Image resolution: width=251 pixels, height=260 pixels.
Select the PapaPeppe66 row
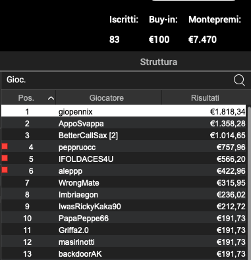tap(124, 217)
